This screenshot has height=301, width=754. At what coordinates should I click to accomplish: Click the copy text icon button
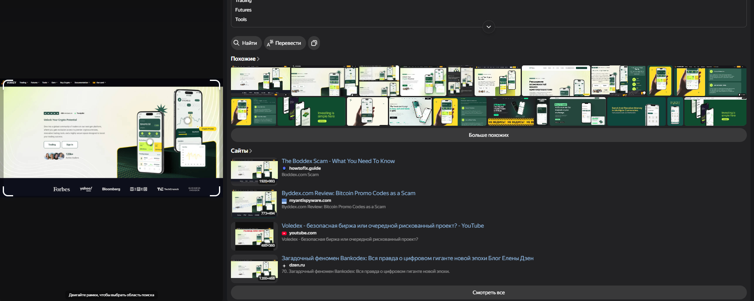click(x=314, y=43)
